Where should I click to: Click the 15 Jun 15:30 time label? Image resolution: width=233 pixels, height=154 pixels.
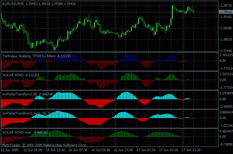[33, 150]
